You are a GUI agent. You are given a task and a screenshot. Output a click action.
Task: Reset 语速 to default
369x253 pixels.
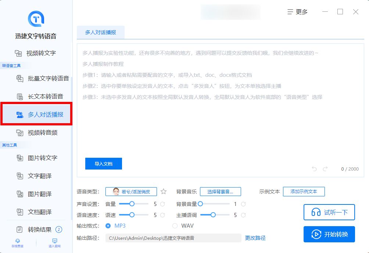[x=162, y=215]
